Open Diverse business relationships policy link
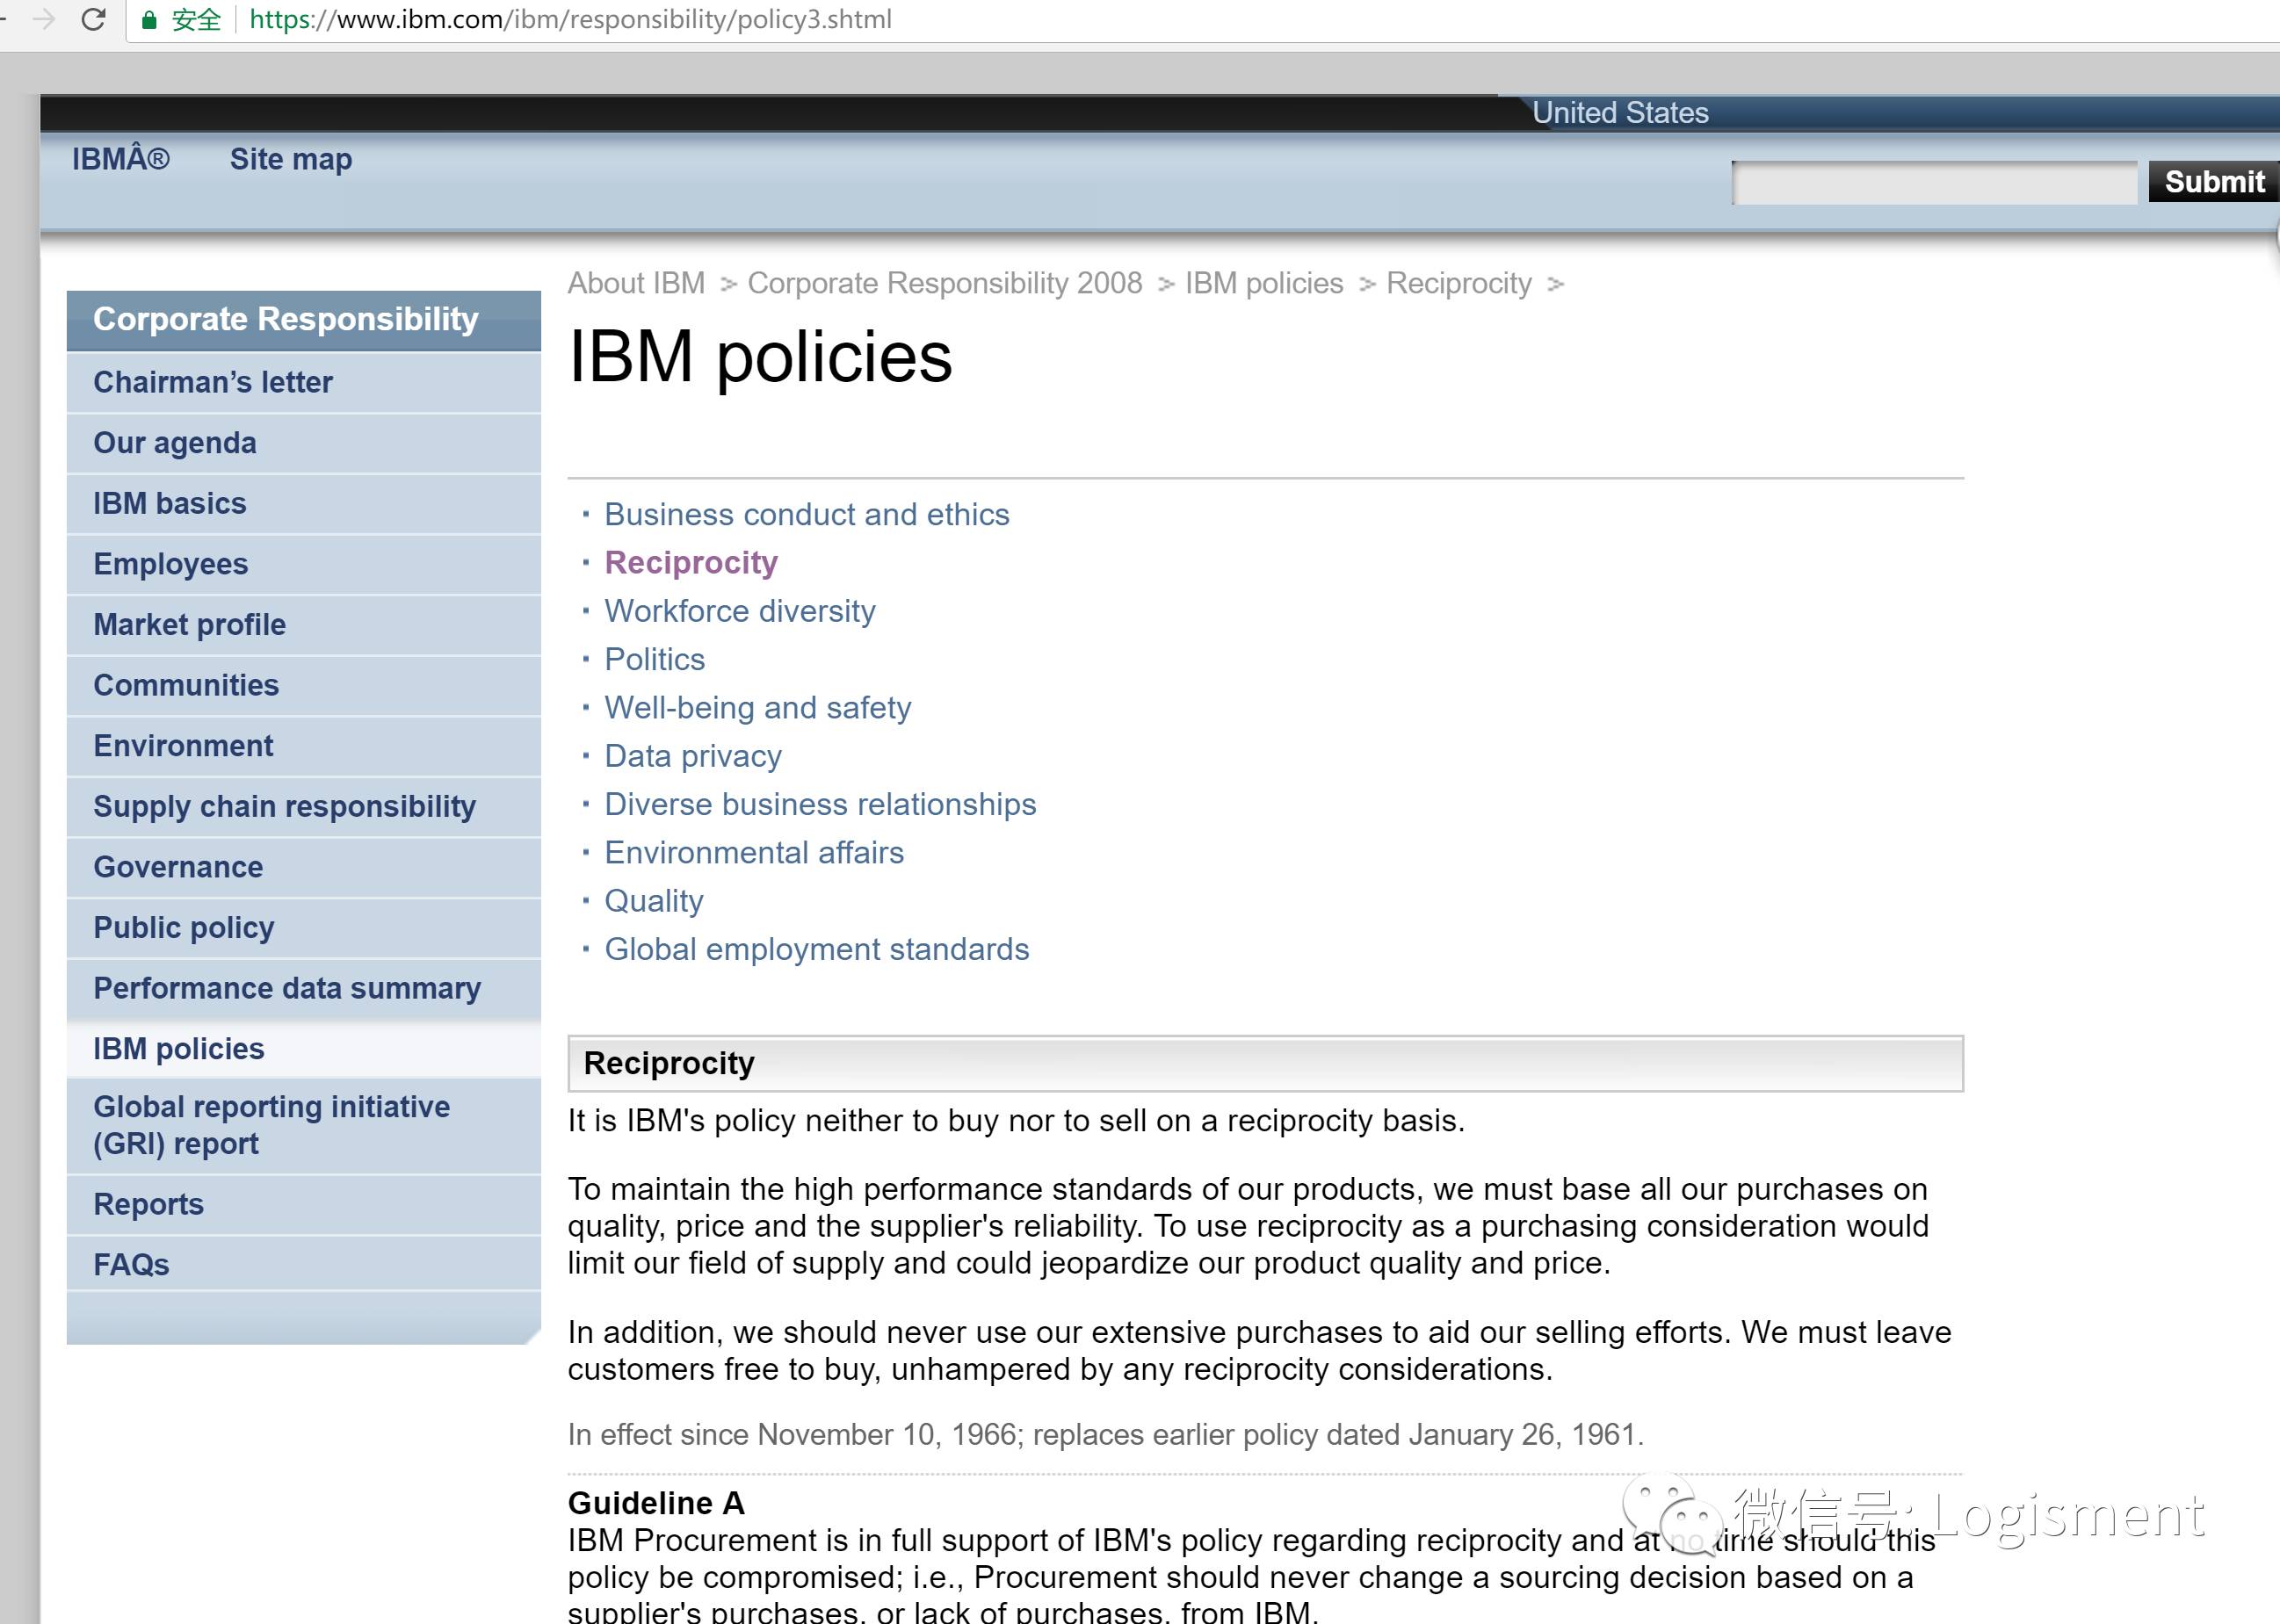Viewport: 2280px width, 1624px height. 820,804
